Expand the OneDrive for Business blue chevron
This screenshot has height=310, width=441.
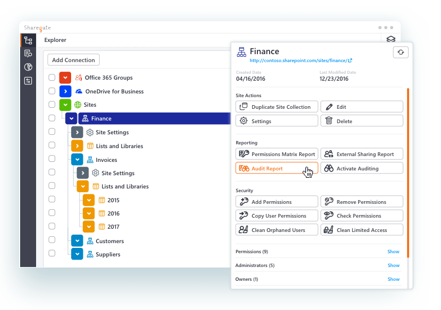[65, 91]
